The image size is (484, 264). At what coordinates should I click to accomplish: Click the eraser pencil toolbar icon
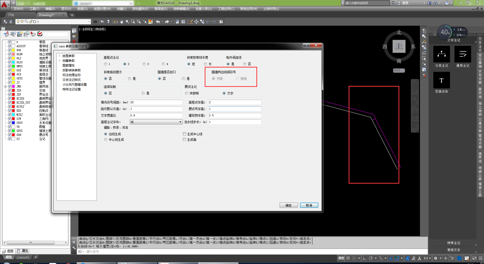pos(191,22)
